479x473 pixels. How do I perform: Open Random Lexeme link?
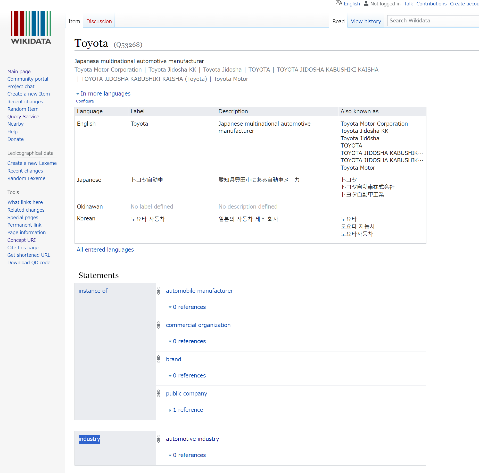point(26,178)
